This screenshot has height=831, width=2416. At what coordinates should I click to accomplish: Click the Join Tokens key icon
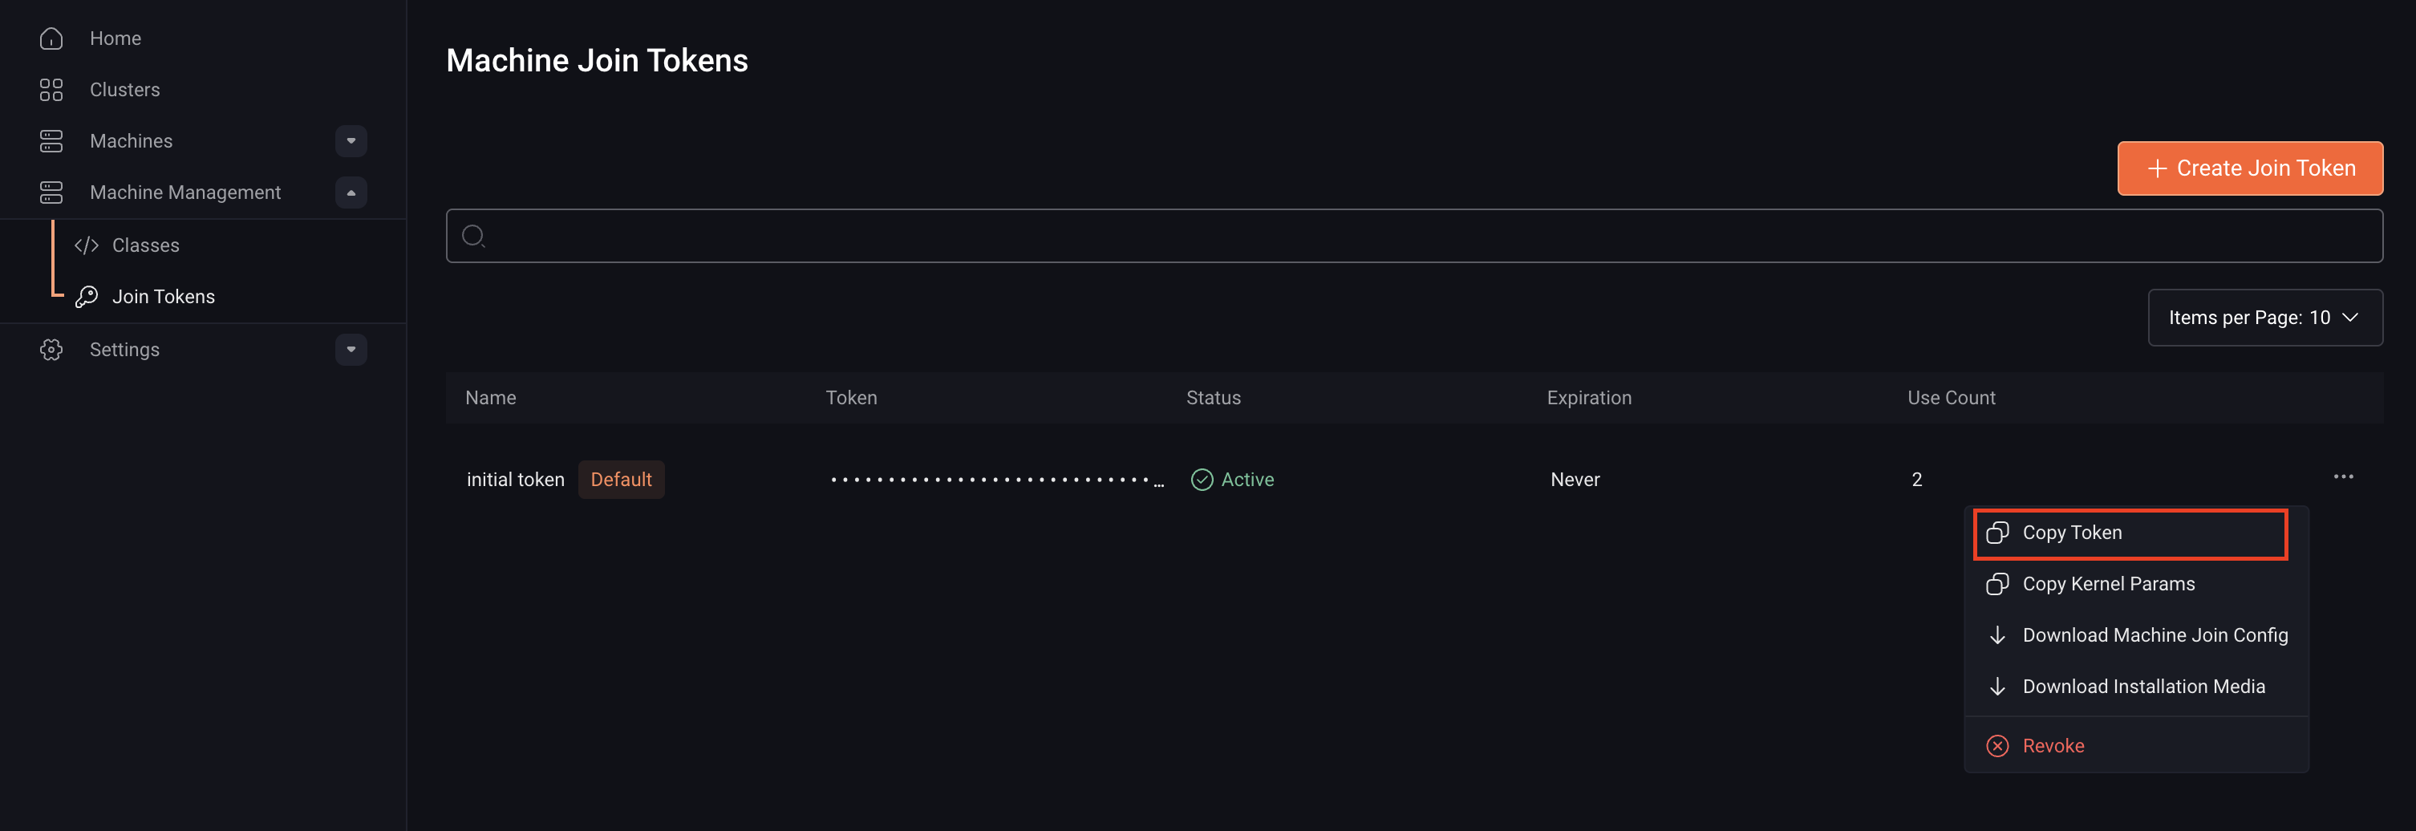[87, 295]
